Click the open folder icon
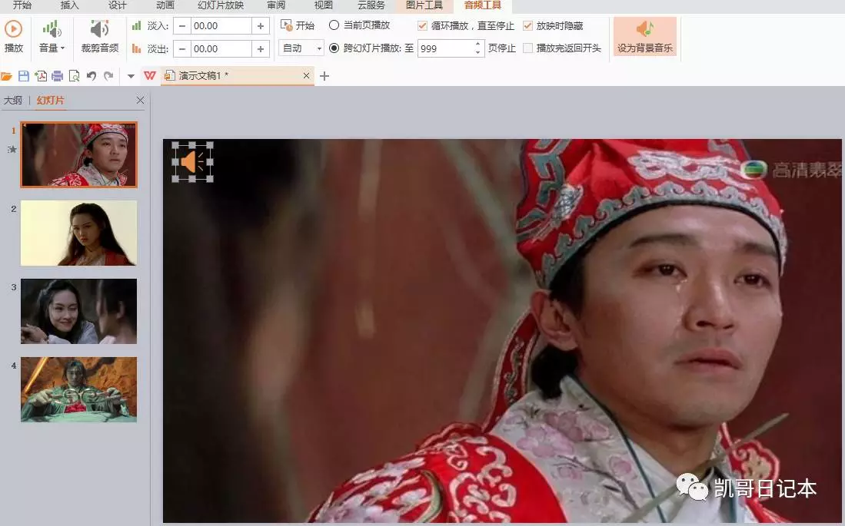This screenshot has height=526, width=845. [x=6, y=76]
